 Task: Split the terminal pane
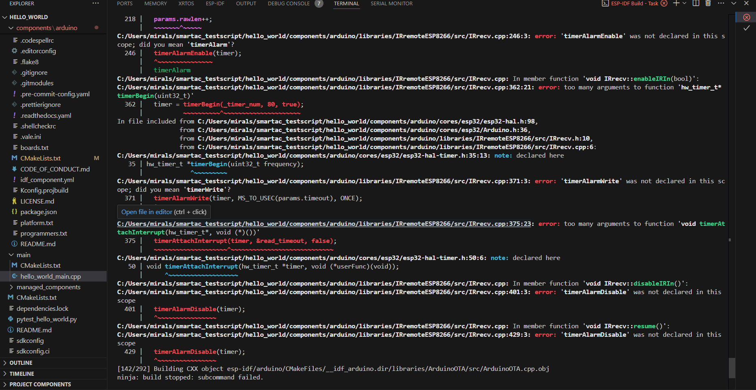(696, 3)
